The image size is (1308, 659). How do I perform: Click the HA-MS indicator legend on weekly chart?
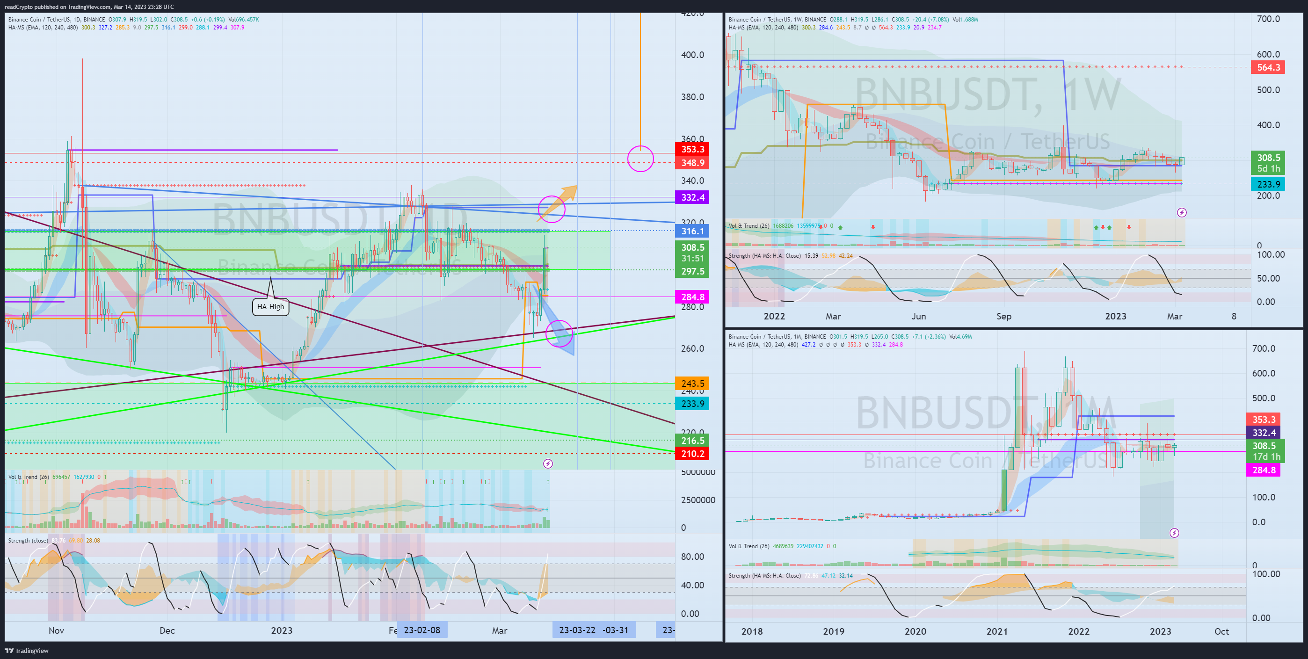coord(763,28)
